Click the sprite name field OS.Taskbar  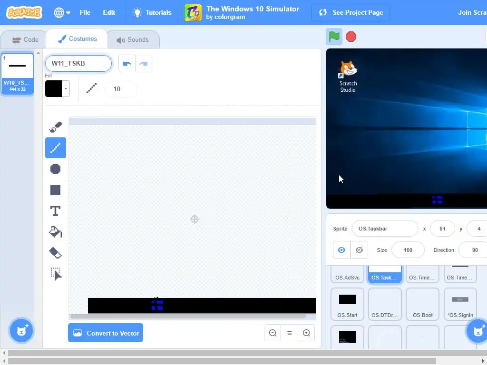click(385, 229)
